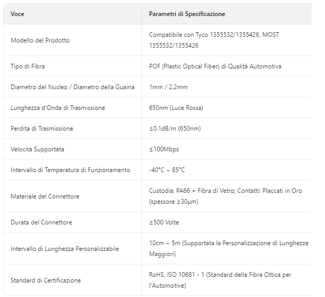Click the '≤0.1dB/m (650nm)' value

click(x=175, y=129)
